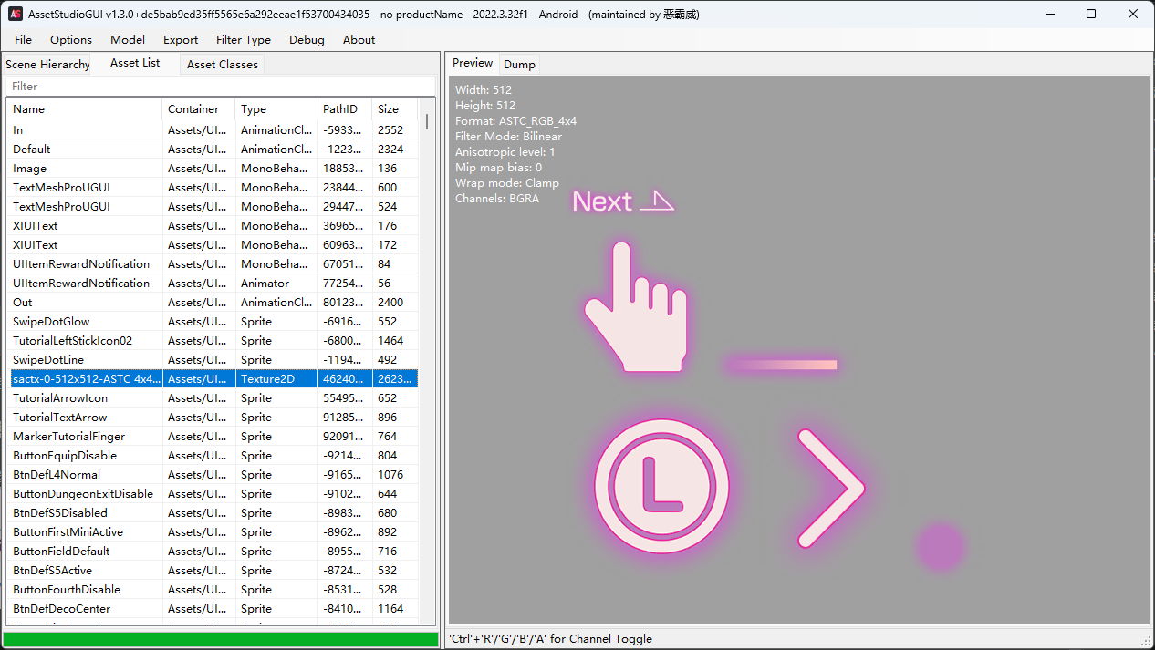Click the Texture2D type cell
The height and width of the screenshot is (650, 1155).
(276, 379)
